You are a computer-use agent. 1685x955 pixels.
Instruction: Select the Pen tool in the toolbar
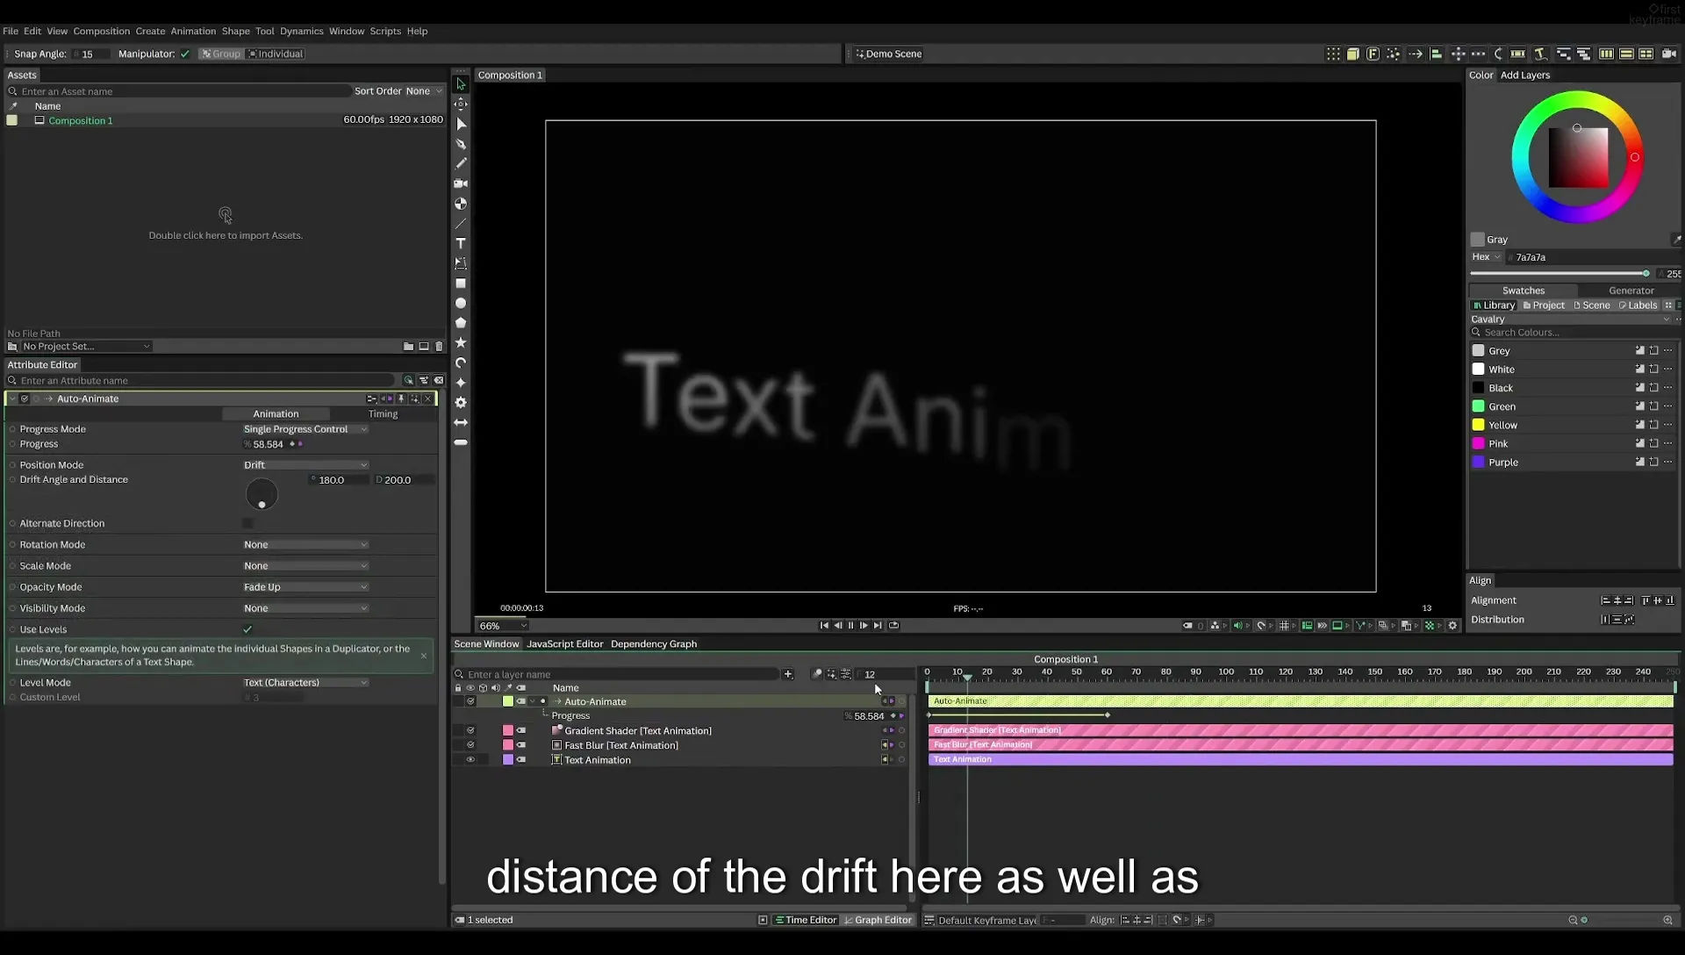point(461,144)
